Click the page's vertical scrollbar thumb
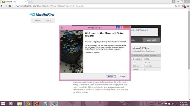The width and height of the screenshot is (190, 106). point(189,40)
